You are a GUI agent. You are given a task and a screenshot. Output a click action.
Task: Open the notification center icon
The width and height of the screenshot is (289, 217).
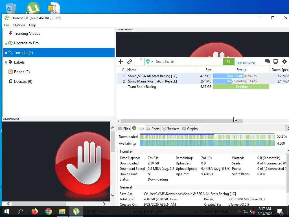pos(280,212)
